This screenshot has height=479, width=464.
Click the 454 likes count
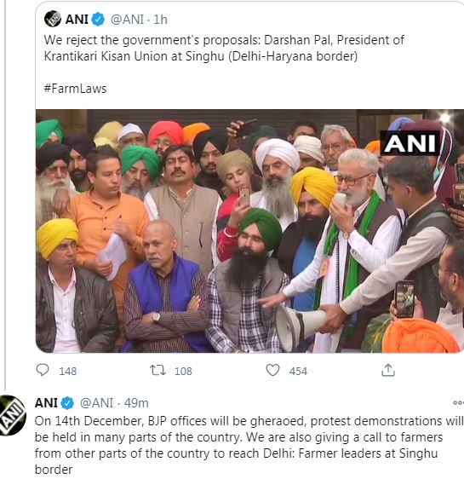[298, 371]
